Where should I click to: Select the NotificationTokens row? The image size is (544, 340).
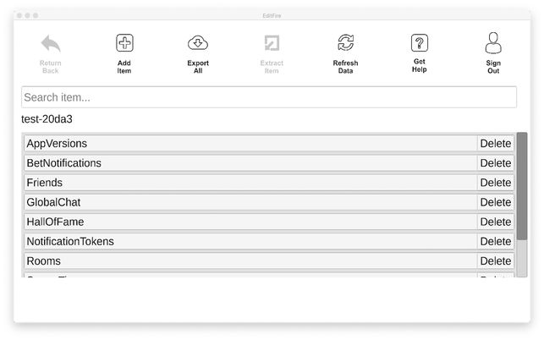250,242
